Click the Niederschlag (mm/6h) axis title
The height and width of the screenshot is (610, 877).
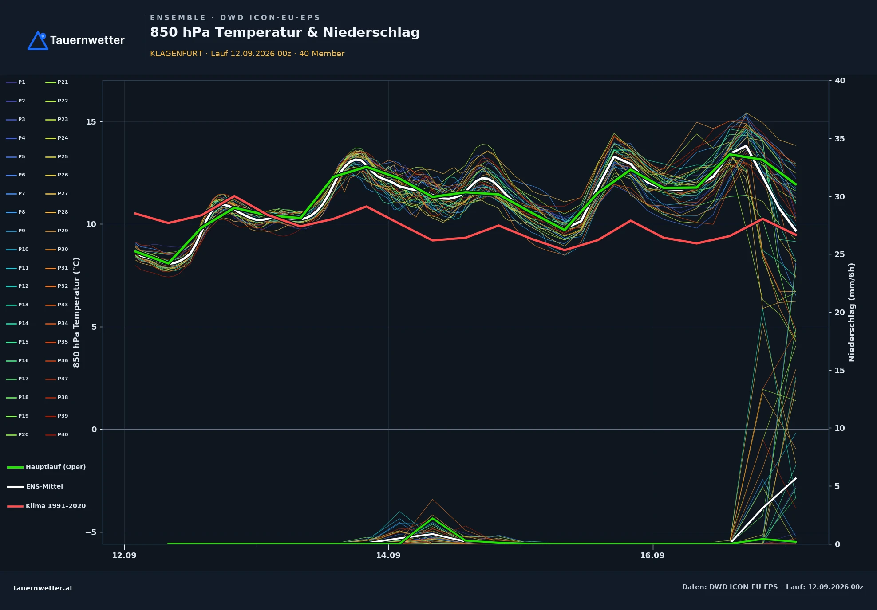coord(852,313)
